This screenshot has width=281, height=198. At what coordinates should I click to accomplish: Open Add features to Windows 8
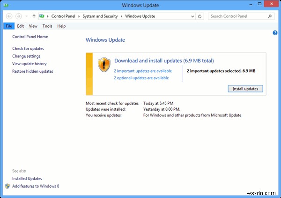36,186
